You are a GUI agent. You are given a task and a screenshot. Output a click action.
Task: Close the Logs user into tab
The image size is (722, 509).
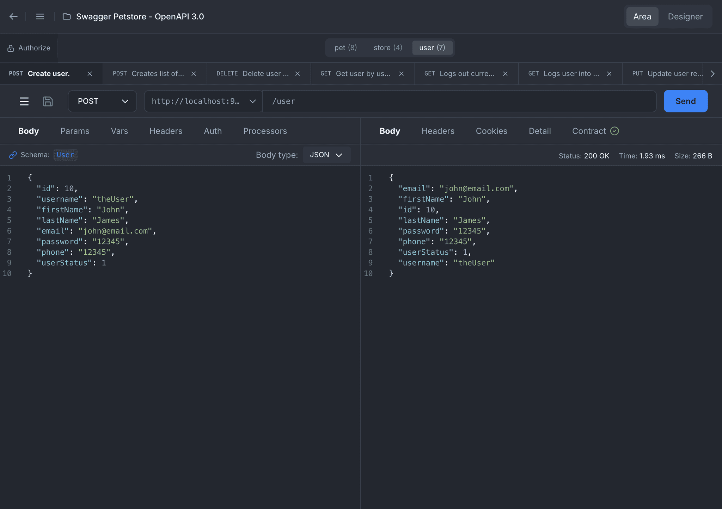[609, 74]
